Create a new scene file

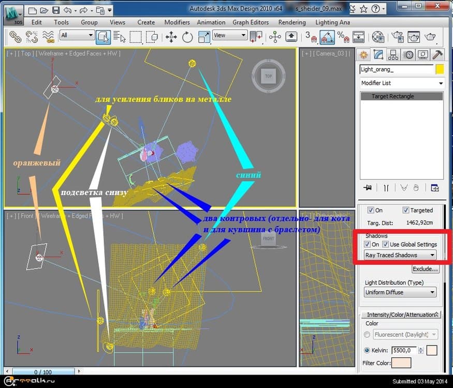point(32,11)
